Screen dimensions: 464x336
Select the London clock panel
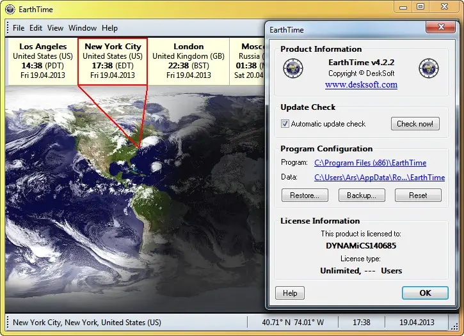click(189, 61)
